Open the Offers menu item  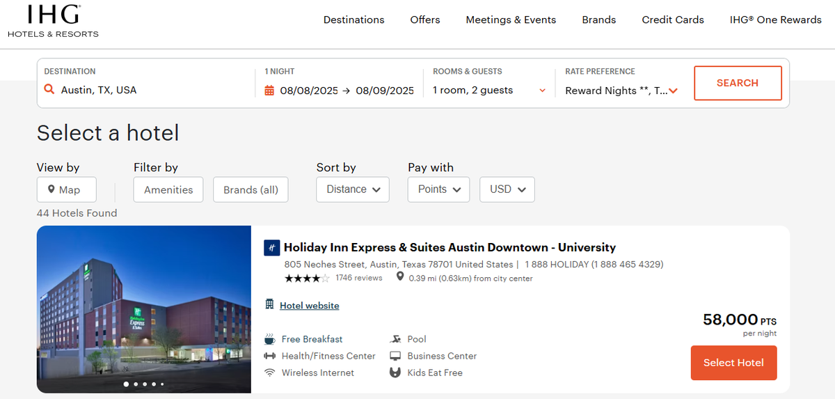click(424, 19)
